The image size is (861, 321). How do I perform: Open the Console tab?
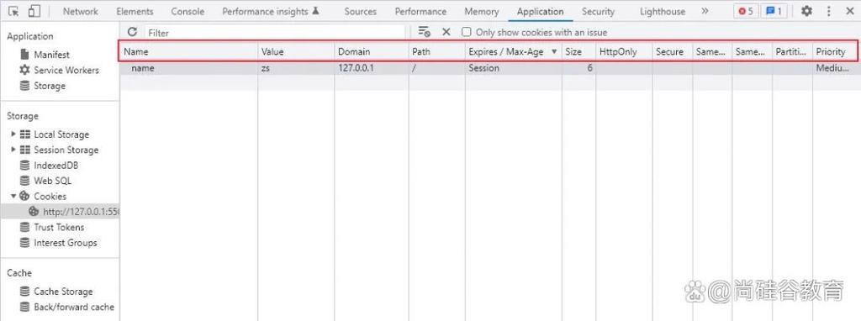[188, 11]
